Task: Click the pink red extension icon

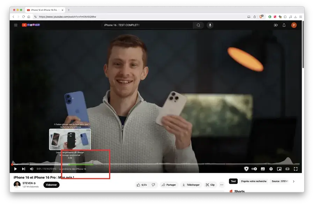Action: coord(275,17)
